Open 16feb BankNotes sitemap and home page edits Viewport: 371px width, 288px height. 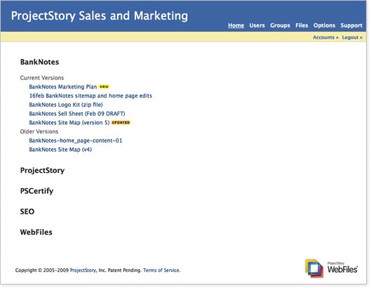90,96
